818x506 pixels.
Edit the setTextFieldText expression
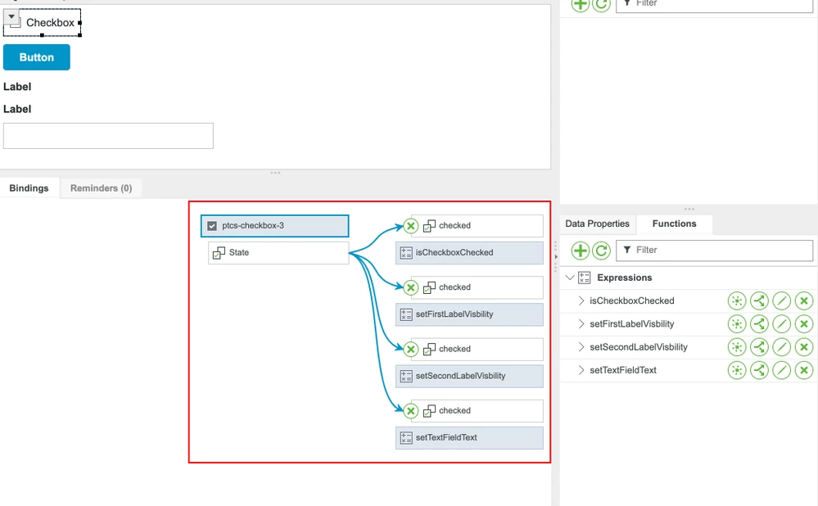(781, 370)
